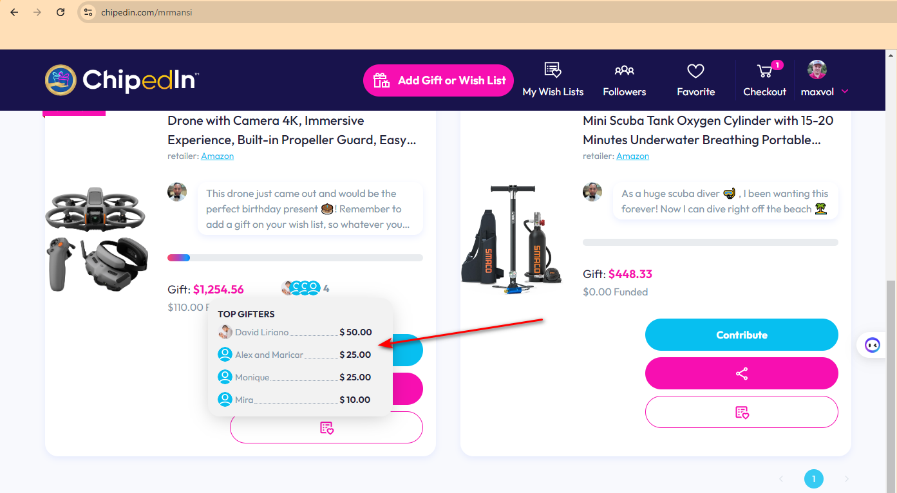This screenshot has height=493, width=897.
Task: Click the drone product thumbnail image
Action: pyautogui.click(x=96, y=239)
